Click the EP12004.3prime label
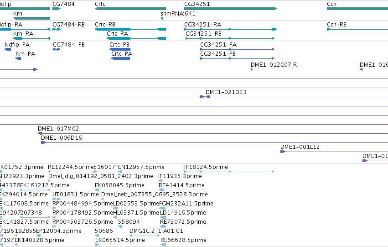388x247 pixels. pyautogui.click(x=59, y=231)
